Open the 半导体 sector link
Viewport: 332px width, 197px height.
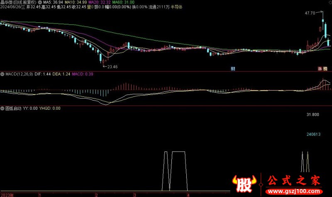click(x=177, y=7)
